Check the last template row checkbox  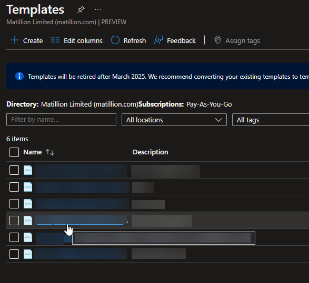click(x=14, y=254)
